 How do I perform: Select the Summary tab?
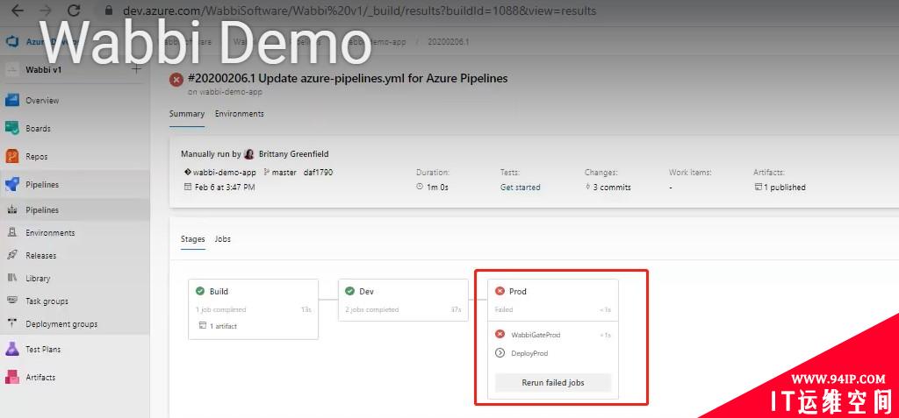tap(186, 114)
